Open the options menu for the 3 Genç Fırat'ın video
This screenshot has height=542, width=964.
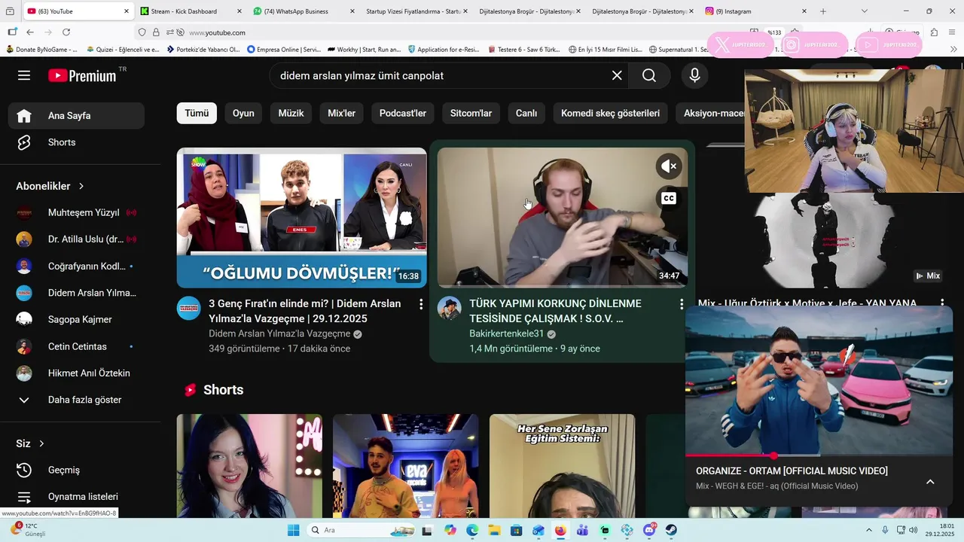(421, 304)
